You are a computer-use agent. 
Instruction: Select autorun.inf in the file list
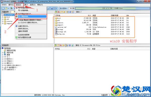tap(92, 27)
